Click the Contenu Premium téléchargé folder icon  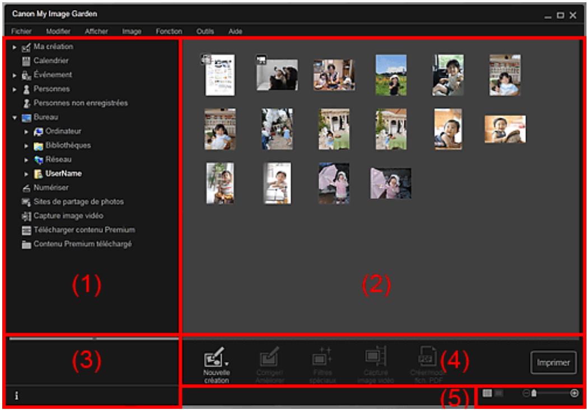click(x=26, y=245)
